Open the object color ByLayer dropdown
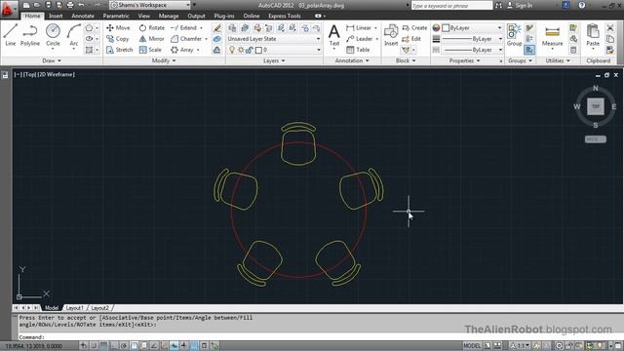This screenshot has height=351, width=624. (472, 28)
